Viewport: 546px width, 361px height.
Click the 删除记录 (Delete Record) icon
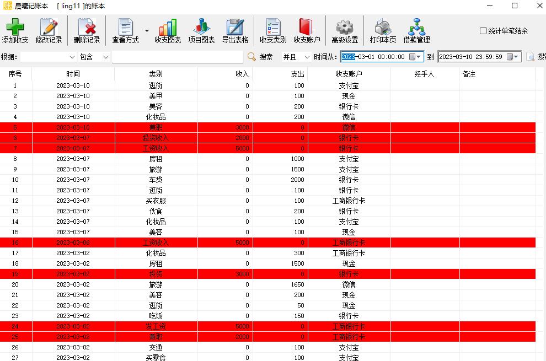(x=87, y=30)
